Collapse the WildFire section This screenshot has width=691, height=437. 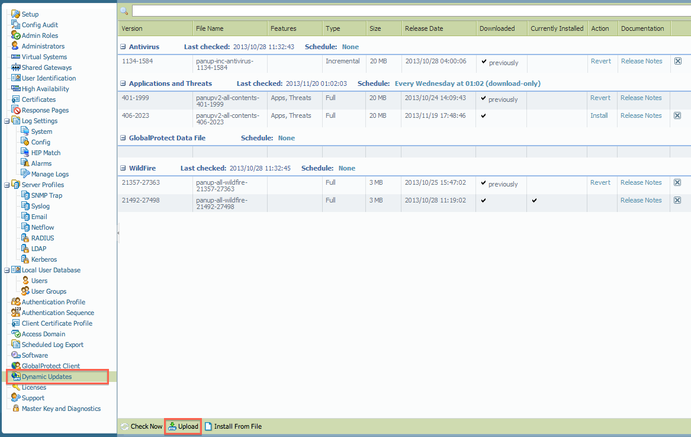123,168
